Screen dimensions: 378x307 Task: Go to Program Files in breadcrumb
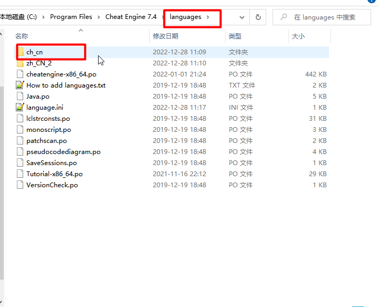point(71,17)
